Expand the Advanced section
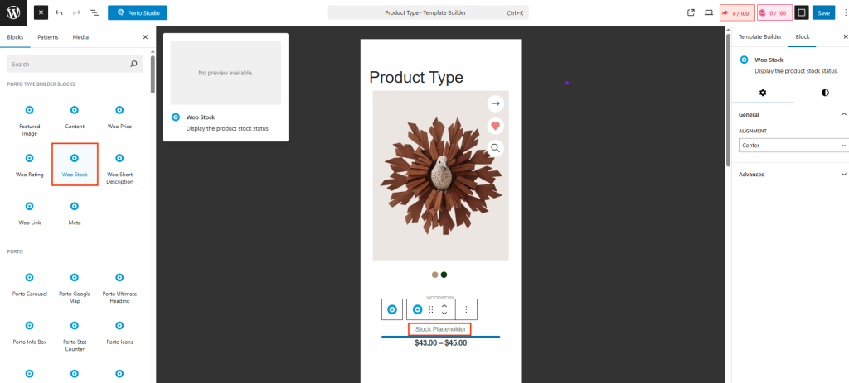The width and height of the screenshot is (849, 383). [x=792, y=175]
